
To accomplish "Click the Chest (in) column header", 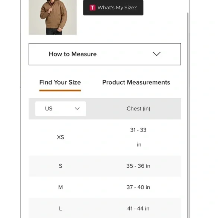I will [138, 109].
